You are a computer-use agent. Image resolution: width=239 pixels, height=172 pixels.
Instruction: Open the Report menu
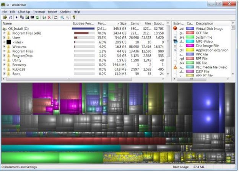[52, 12]
